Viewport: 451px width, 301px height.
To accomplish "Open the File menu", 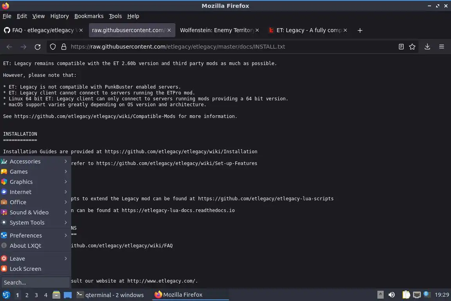I will tap(7, 16).
